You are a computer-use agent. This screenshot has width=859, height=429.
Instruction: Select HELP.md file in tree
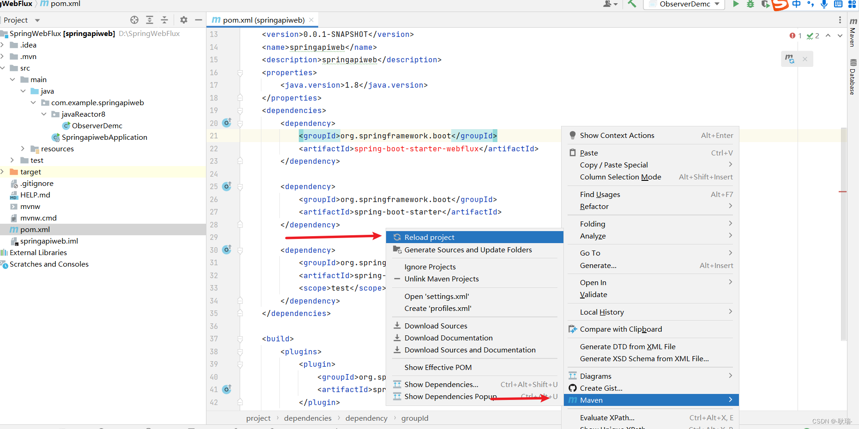pyautogui.click(x=35, y=195)
